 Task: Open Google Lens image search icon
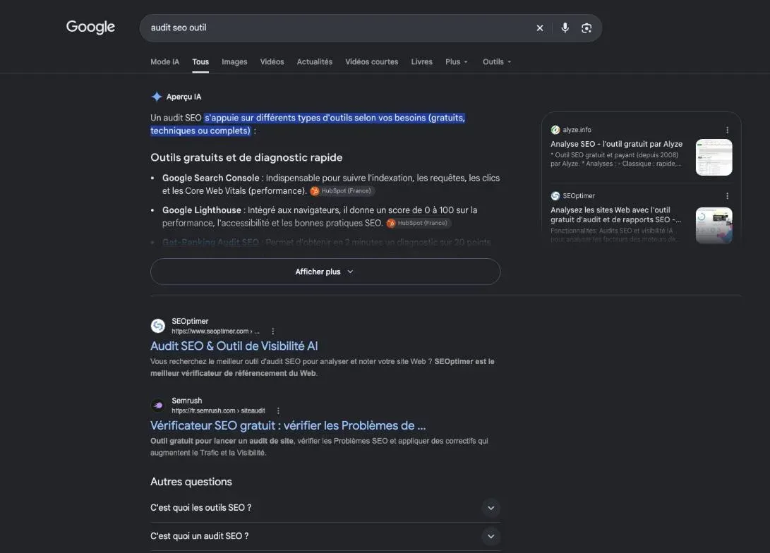pos(586,28)
